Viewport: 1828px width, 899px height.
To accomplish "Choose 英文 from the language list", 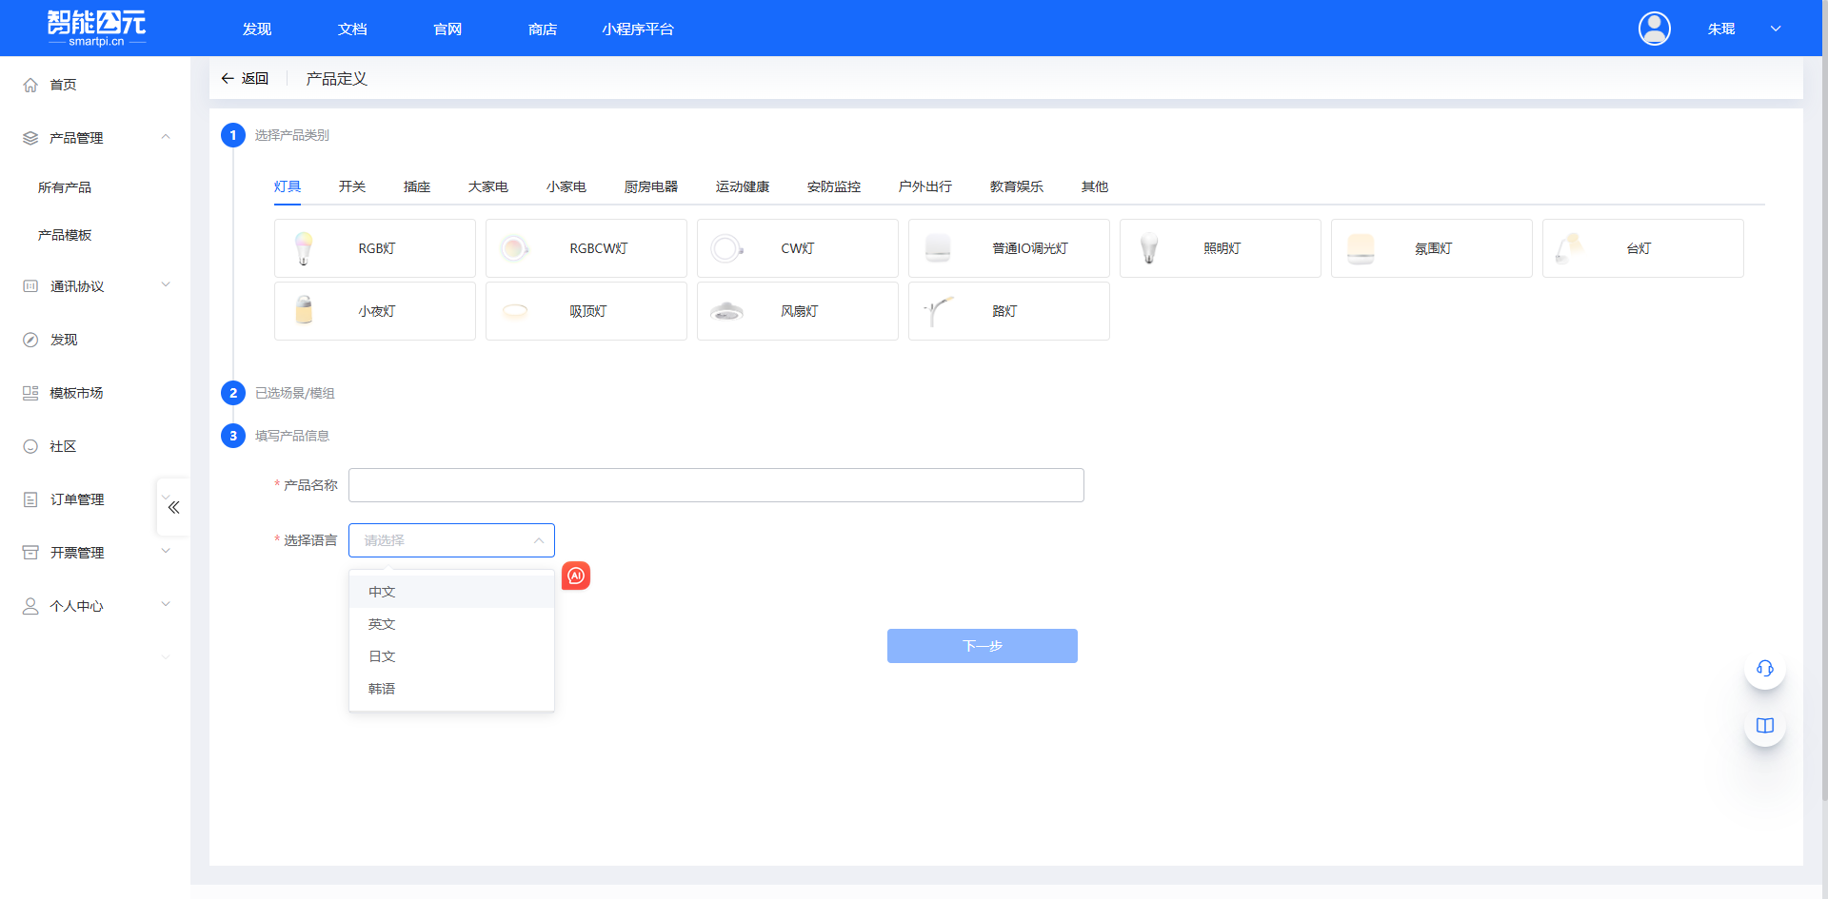I will tap(382, 624).
